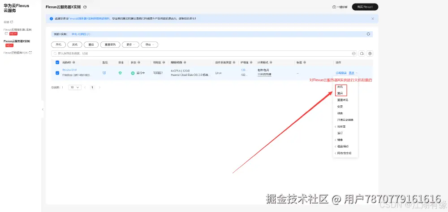The width and height of the screenshot is (448, 212).
Task: Click the 关机 button in the toolbar
Action: [75, 45]
